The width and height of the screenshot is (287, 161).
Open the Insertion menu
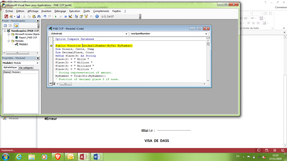tap(46, 11)
